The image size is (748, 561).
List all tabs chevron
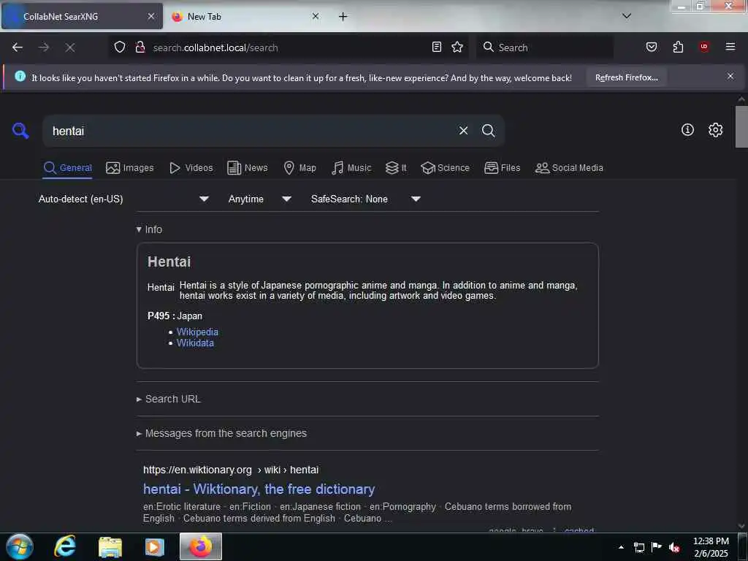(x=627, y=16)
